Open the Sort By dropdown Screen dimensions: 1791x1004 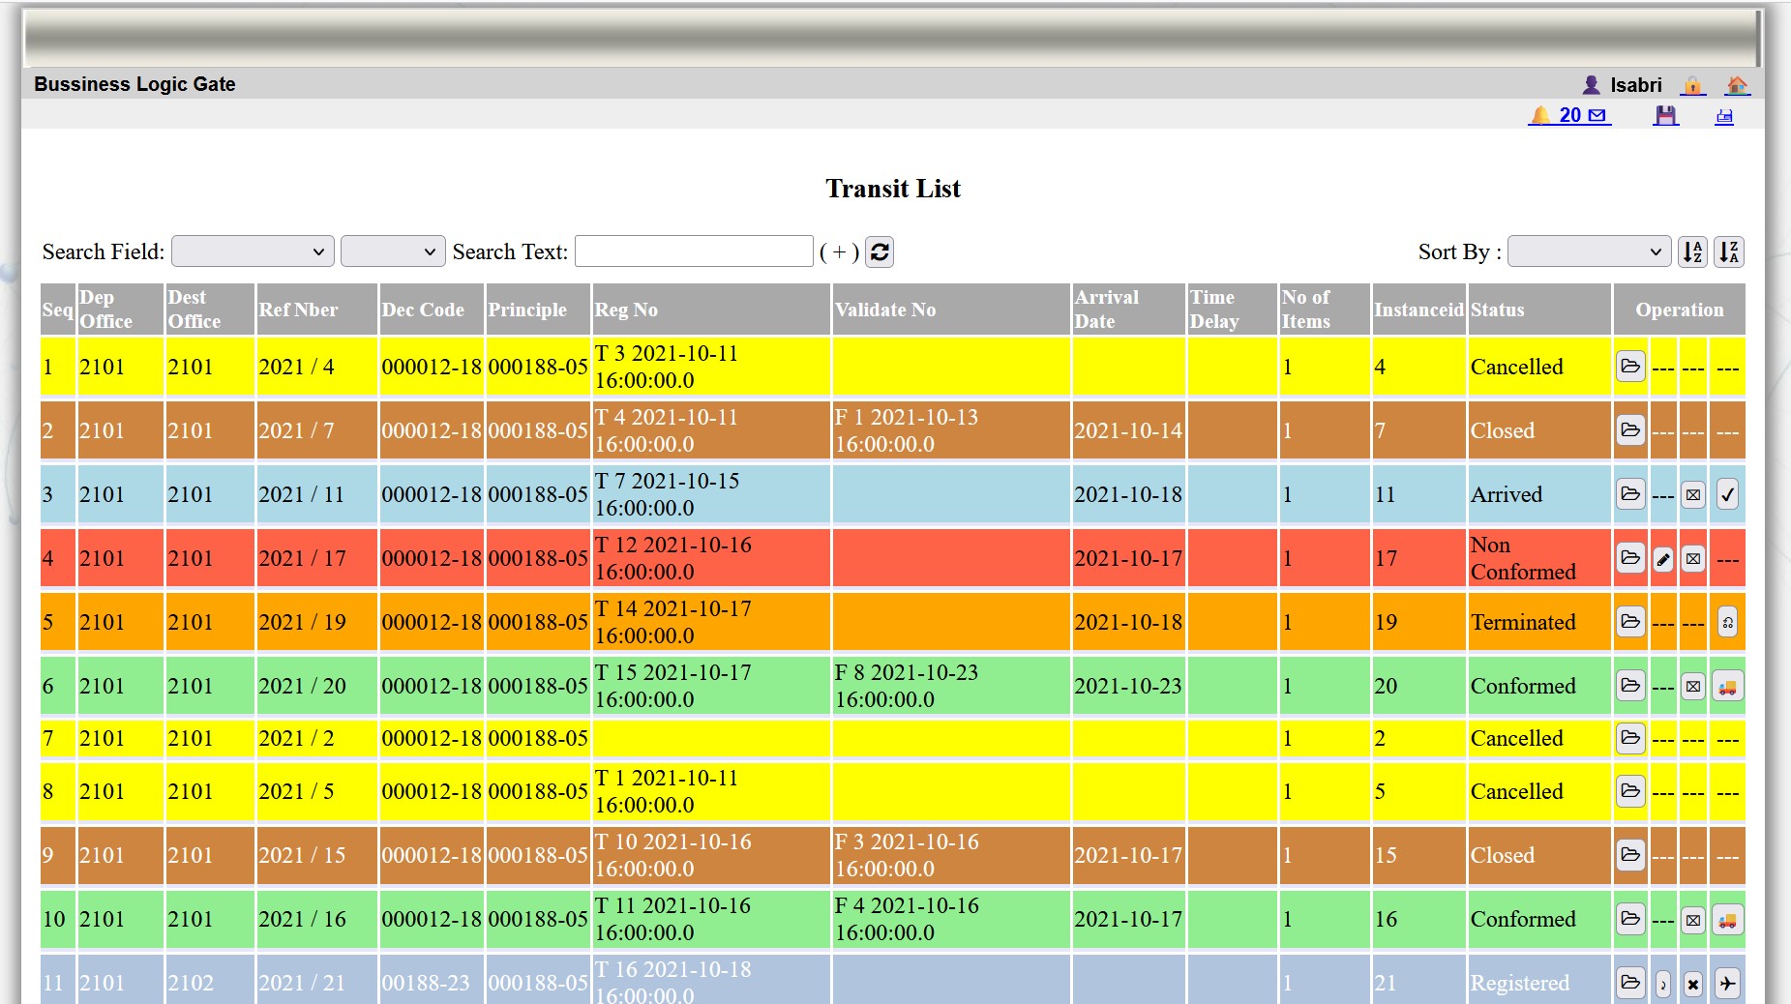(1589, 251)
